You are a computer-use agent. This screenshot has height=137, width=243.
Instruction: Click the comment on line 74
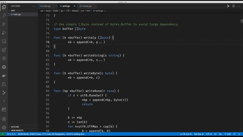click(117, 24)
